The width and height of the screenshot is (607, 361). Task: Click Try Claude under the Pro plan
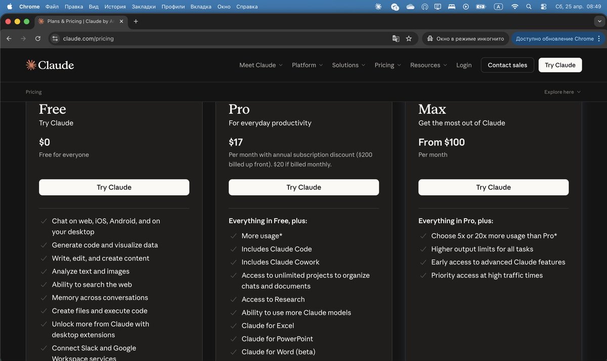tap(304, 187)
